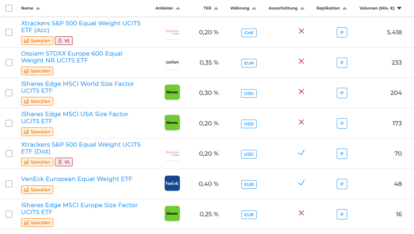414x234 pixels.
Task: Click Sparplan tag on iShares Europe Size Factor
Action: pyautogui.click(x=37, y=223)
